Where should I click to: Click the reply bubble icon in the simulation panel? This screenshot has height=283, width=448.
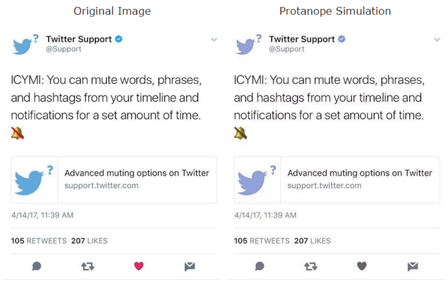click(259, 266)
